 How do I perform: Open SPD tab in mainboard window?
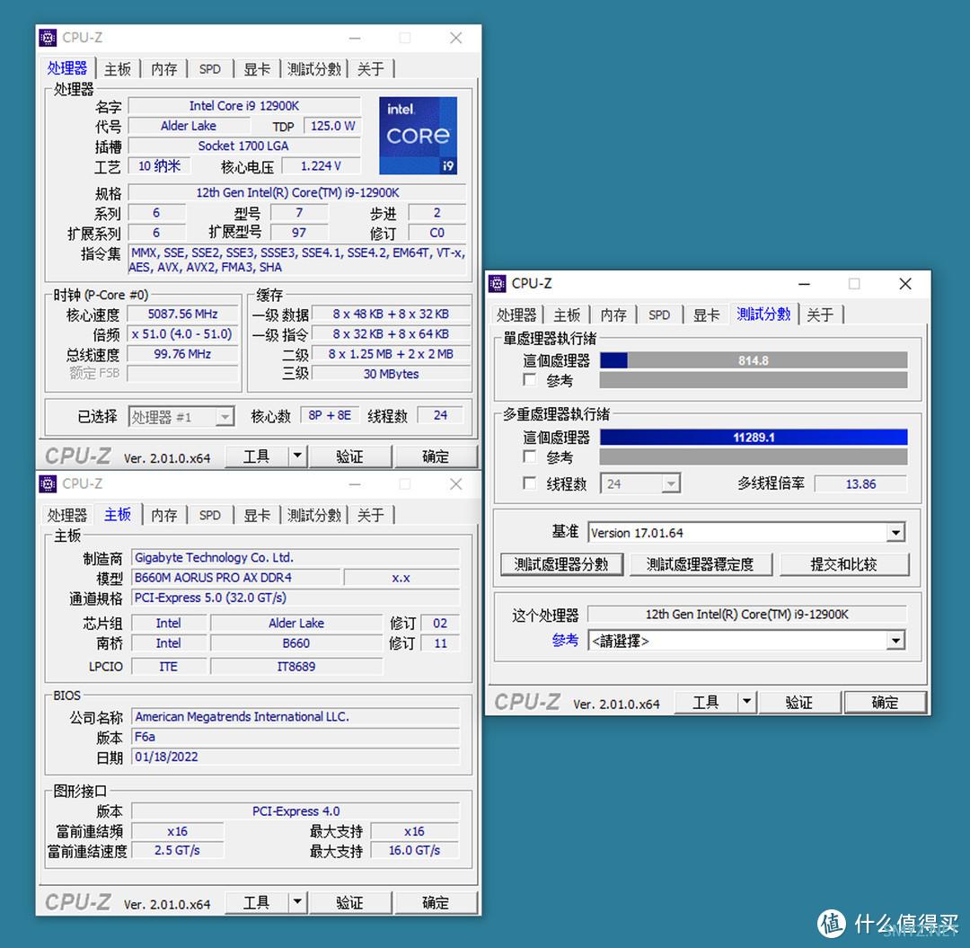point(209,515)
